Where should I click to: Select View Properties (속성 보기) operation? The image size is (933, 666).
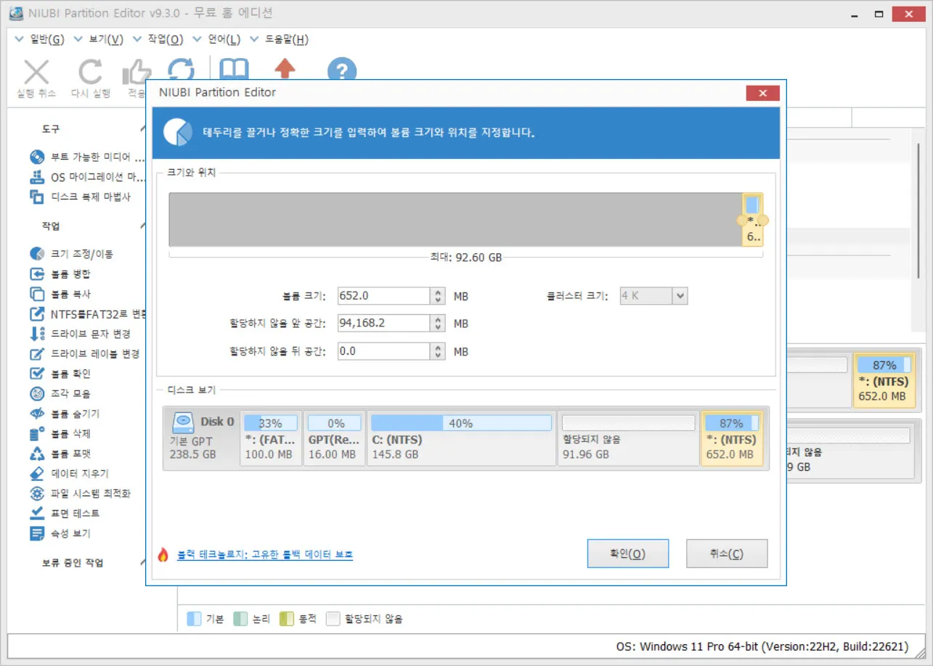click(x=60, y=533)
